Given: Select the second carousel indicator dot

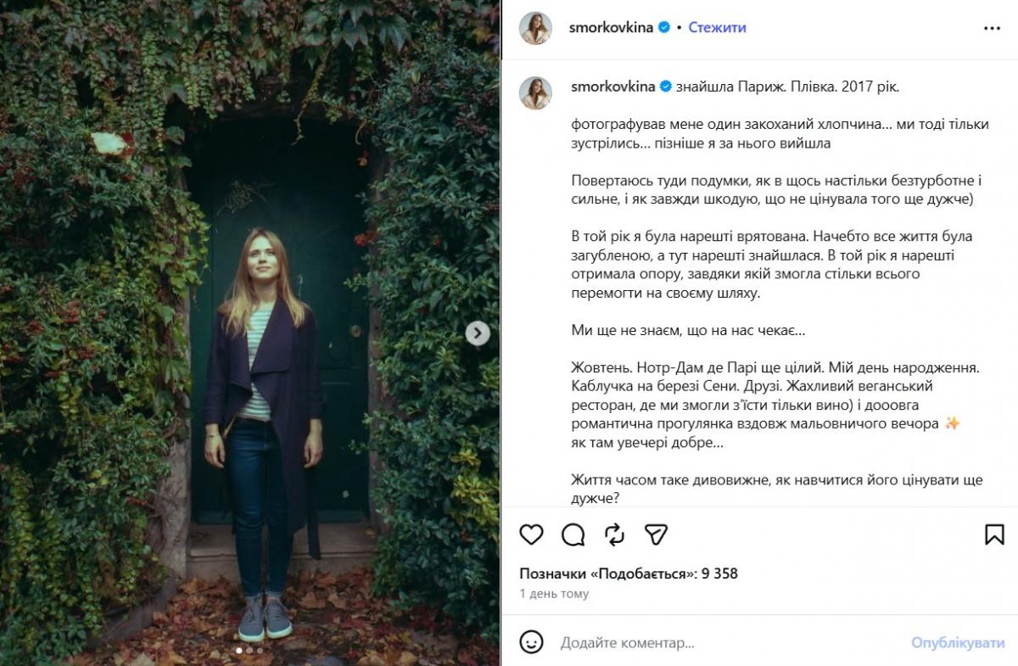Looking at the screenshot, I should [249, 651].
